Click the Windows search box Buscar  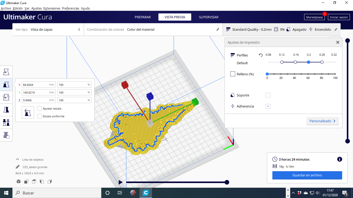(57, 193)
